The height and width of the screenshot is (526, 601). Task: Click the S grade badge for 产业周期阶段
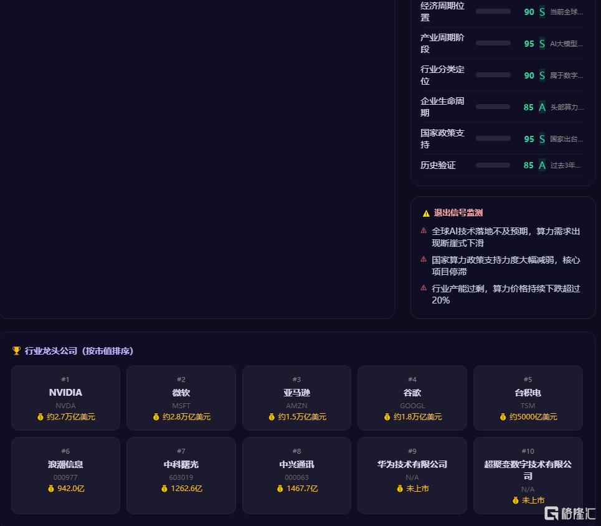[x=542, y=44]
